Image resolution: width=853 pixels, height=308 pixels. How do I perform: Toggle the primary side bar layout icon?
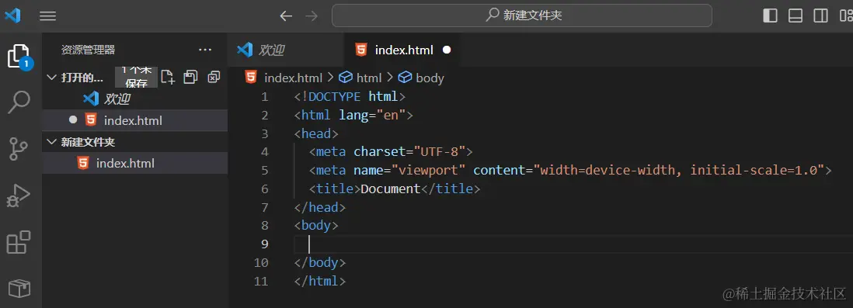771,16
